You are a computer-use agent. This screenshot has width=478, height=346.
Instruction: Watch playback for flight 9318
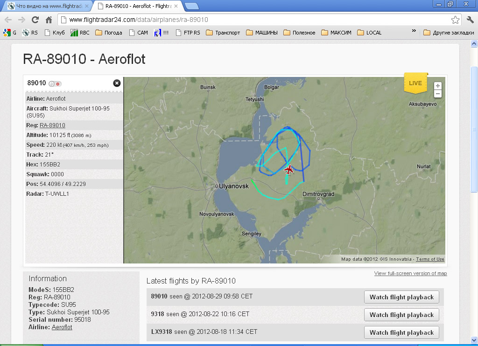click(x=401, y=315)
